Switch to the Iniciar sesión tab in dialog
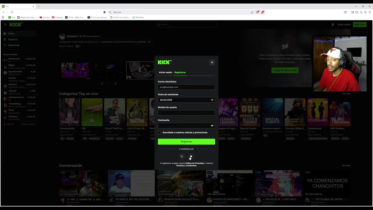 [166, 72]
